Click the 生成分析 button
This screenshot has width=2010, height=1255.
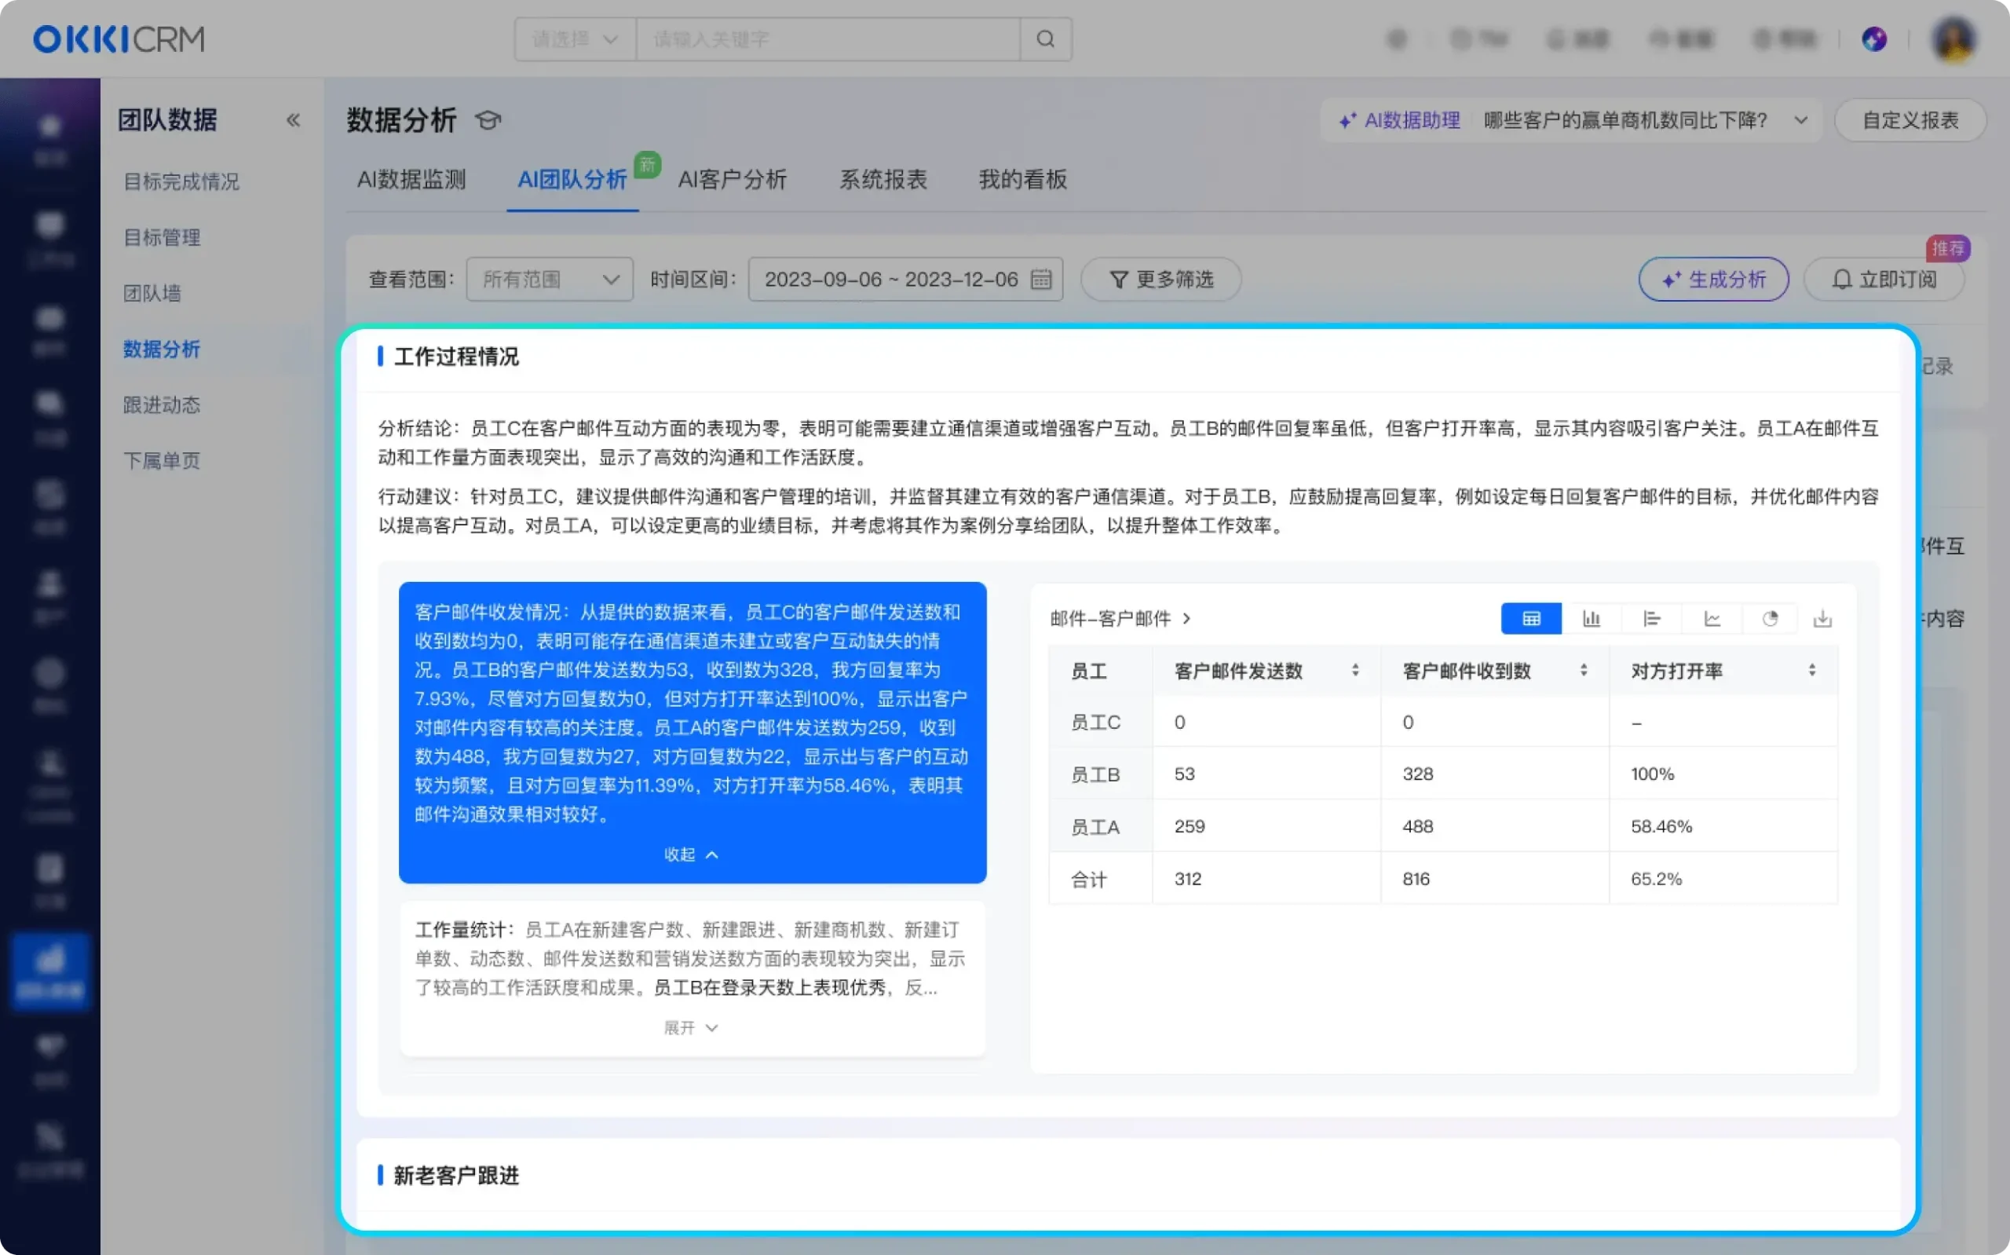pyautogui.click(x=1713, y=279)
